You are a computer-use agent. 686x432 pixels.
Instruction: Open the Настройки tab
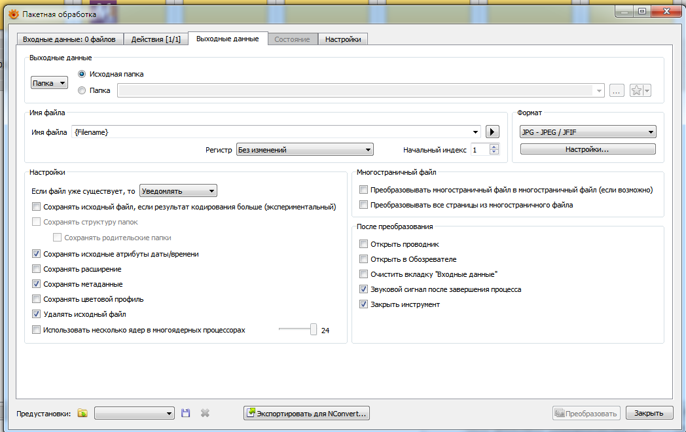tap(343, 39)
